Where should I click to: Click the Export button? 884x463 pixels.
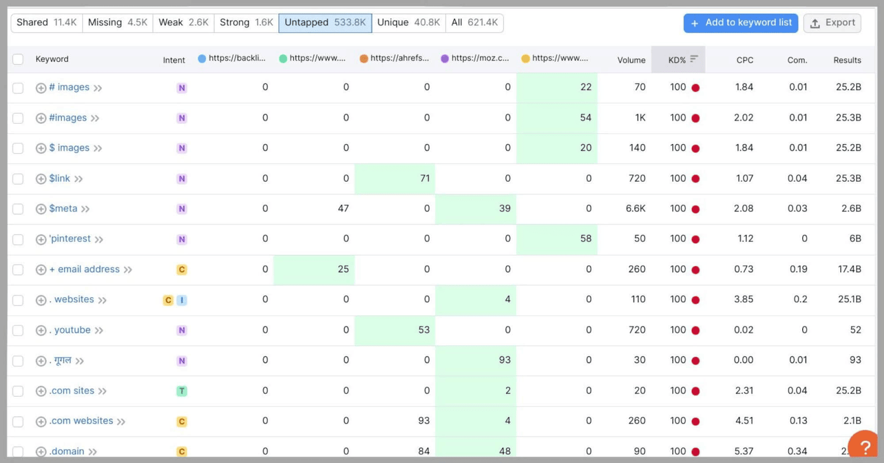[x=832, y=23]
